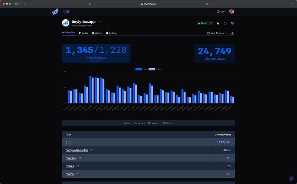
Task: Click the Safari address bar
Action: 148,4
